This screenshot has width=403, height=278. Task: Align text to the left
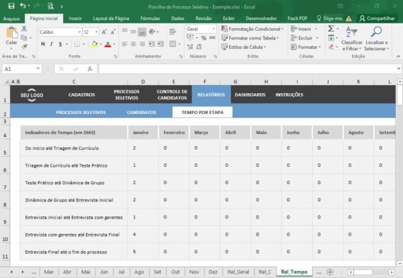[x=125, y=44]
